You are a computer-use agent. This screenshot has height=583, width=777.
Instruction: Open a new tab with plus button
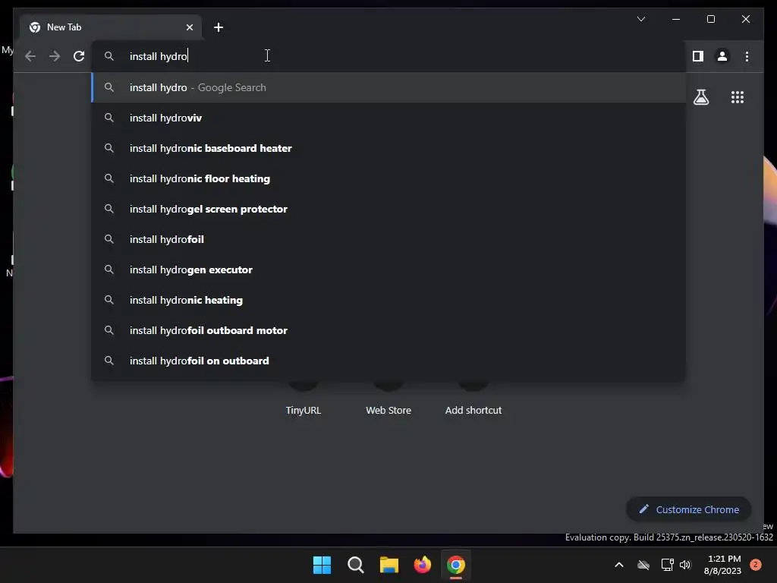tap(218, 27)
